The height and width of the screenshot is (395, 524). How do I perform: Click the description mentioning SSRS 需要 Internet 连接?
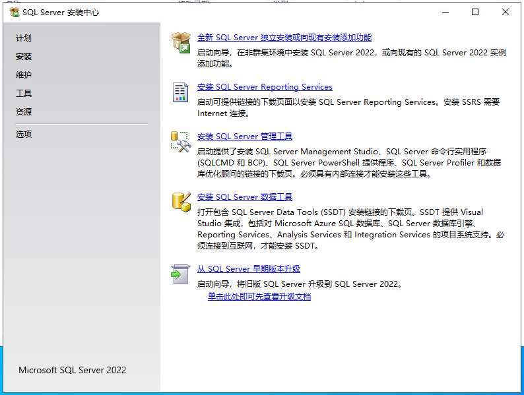(x=348, y=107)
